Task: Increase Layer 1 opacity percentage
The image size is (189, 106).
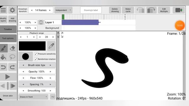Action: click(x=35, y=22)
